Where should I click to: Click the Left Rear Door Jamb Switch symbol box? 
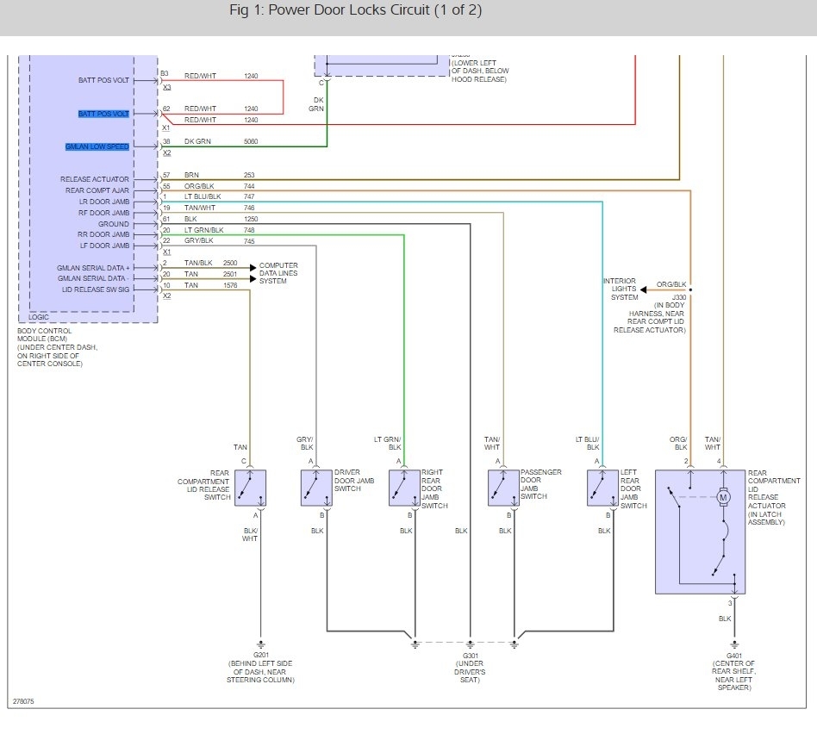coord(602,488)
